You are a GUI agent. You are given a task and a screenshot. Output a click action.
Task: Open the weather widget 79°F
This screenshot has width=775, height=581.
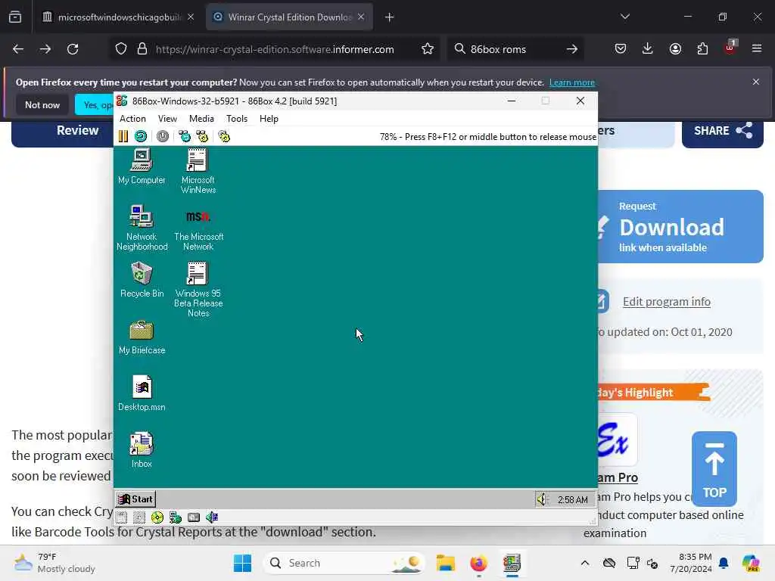(x=54, y=563)
